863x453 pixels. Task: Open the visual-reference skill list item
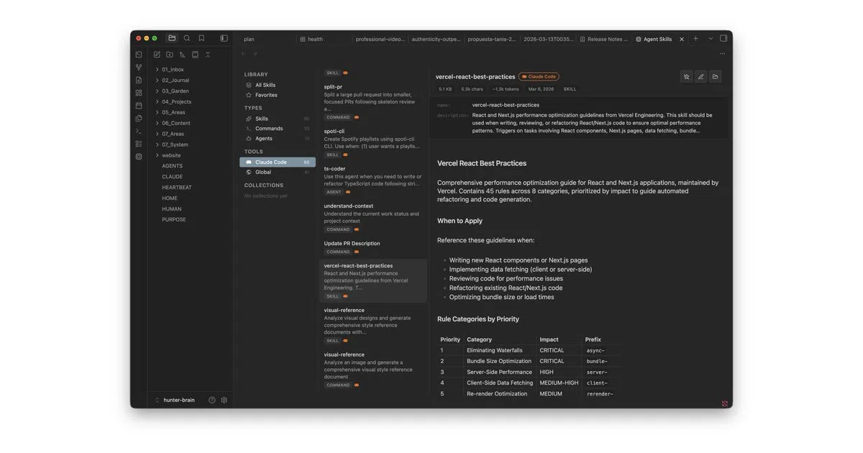tap(373, 325)
